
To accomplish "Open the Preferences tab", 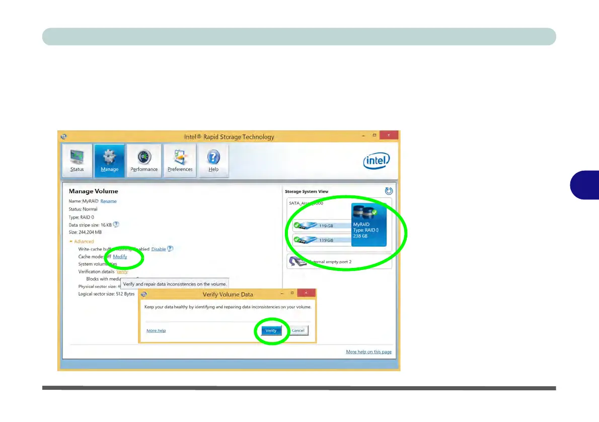I will point(180,161).
